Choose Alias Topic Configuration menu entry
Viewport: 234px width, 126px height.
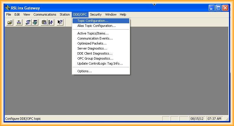96,26
